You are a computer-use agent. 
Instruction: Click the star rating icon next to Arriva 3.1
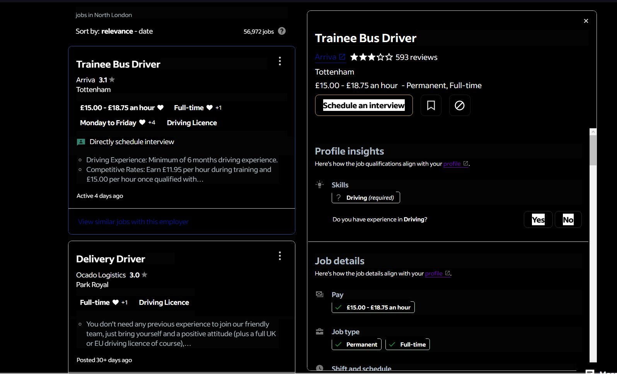point(112,80)
